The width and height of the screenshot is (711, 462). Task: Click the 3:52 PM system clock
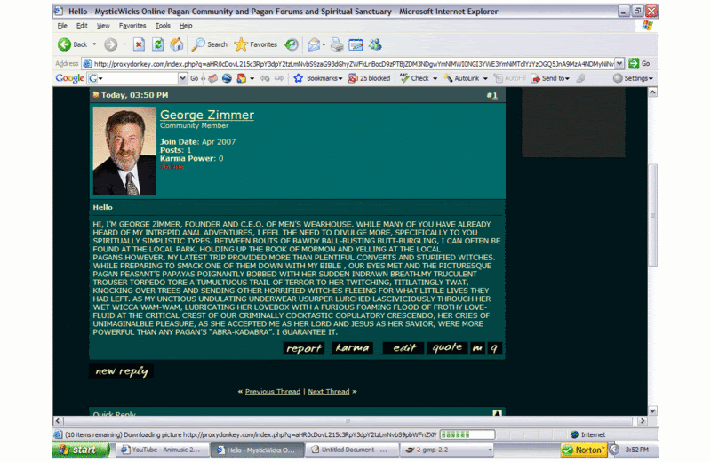click(x=636, y=450)
